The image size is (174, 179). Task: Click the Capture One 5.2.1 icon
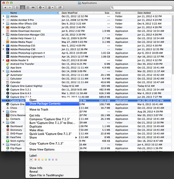click(x=8, y=89)
